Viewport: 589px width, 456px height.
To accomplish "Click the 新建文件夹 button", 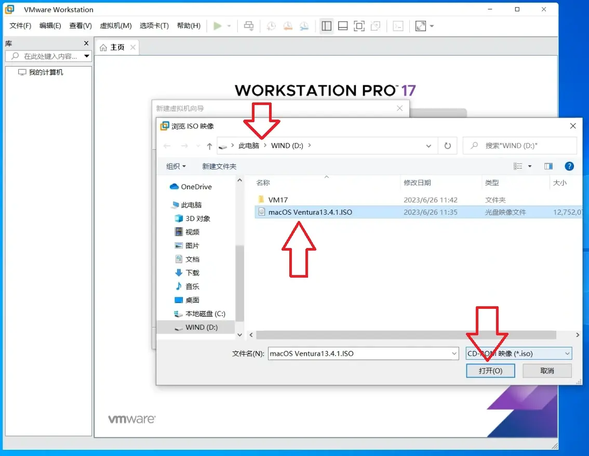I will tap(219, 166).
